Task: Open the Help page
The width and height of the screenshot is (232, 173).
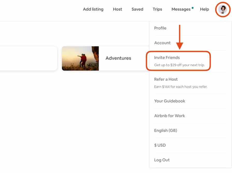Action: pos(204,9)
